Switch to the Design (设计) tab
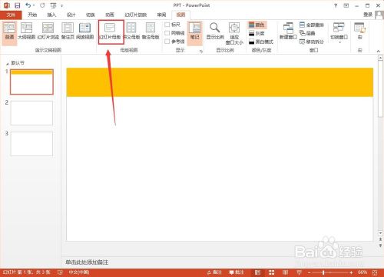Screen dimensions: 384x277 click(71, 15)
